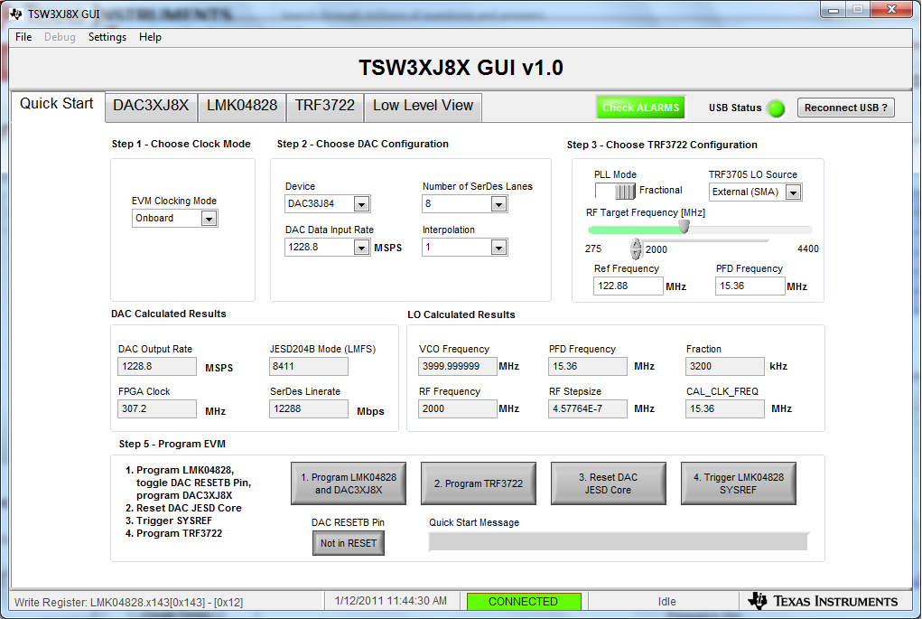Click the slider minimum label 275
922x619 pixels.
pos(593,249)
